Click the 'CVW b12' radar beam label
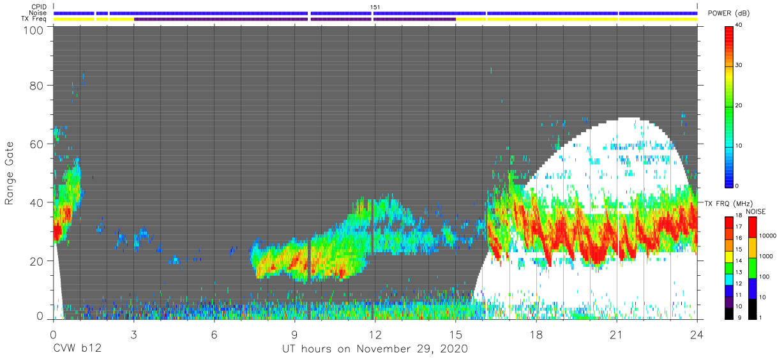784x362 pixels. pyautogui.click(x=78, y=349)
